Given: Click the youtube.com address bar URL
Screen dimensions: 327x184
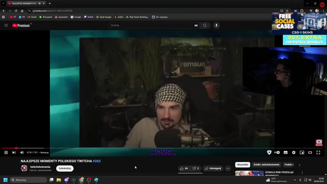Looking at the screenshot, I should 52,11.
